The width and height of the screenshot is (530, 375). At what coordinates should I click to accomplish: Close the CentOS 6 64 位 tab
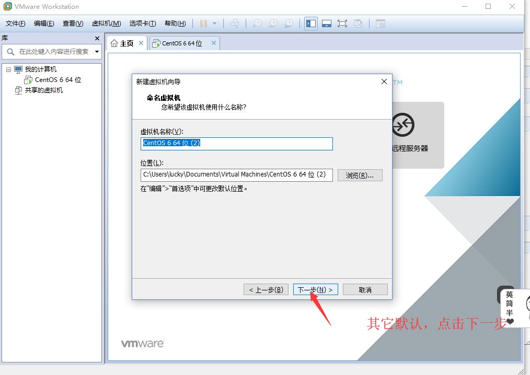tap(214, 43)
